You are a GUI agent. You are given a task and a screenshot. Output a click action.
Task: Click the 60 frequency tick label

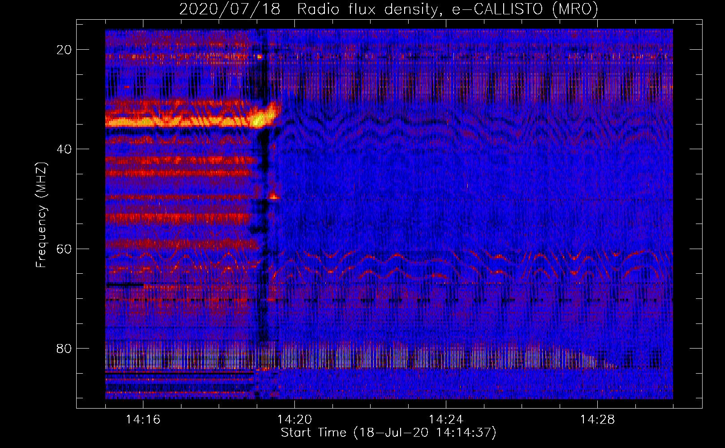click(x=64, y=249)
